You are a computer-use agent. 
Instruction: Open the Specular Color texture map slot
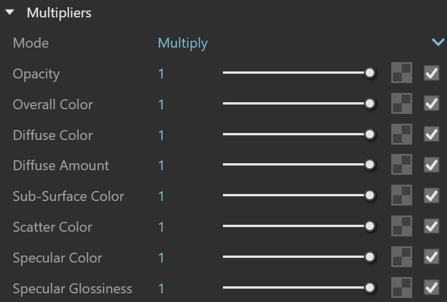coord(401,257)
